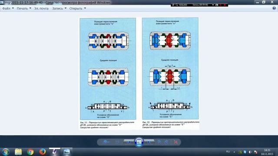The height and width of the screenshot is (156, 278).
Task: Expand the Открыть dropdown arrow
Action: click(x=85, y=8)
